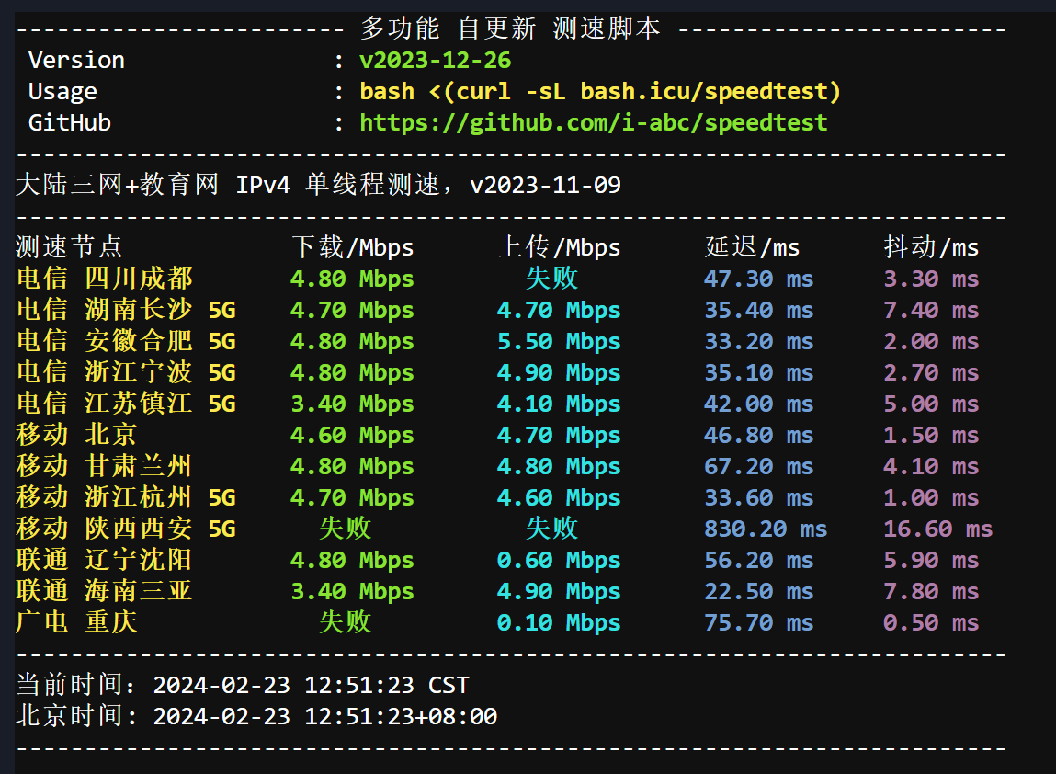Click latency 56.20 ms value
Viewport: 1056px width, 774px height.
point(759,561)
